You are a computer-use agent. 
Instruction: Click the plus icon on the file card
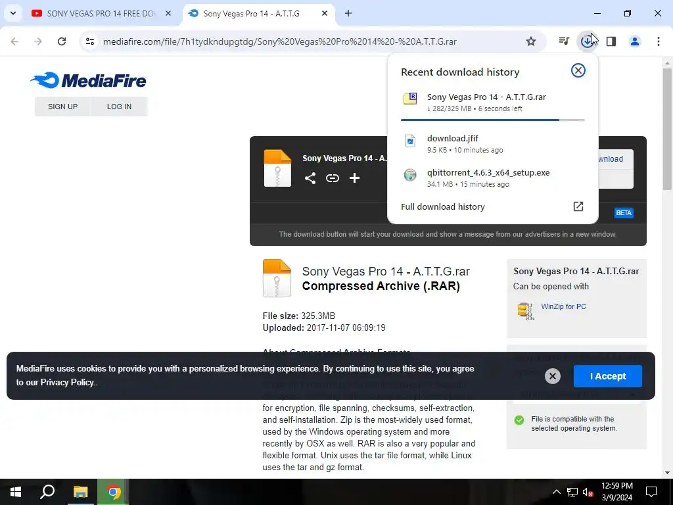[x=354, y=178]
